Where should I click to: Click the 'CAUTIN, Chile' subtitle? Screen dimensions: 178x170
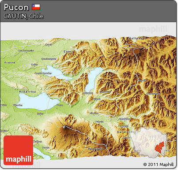coord(23,16)
